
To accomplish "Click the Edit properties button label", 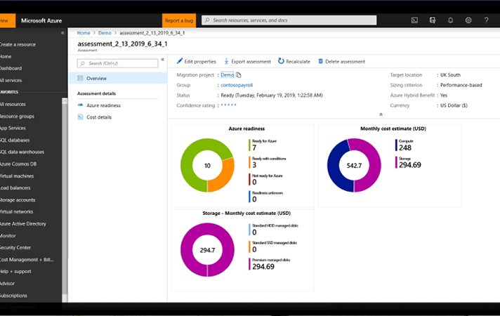I will (200, 62).
